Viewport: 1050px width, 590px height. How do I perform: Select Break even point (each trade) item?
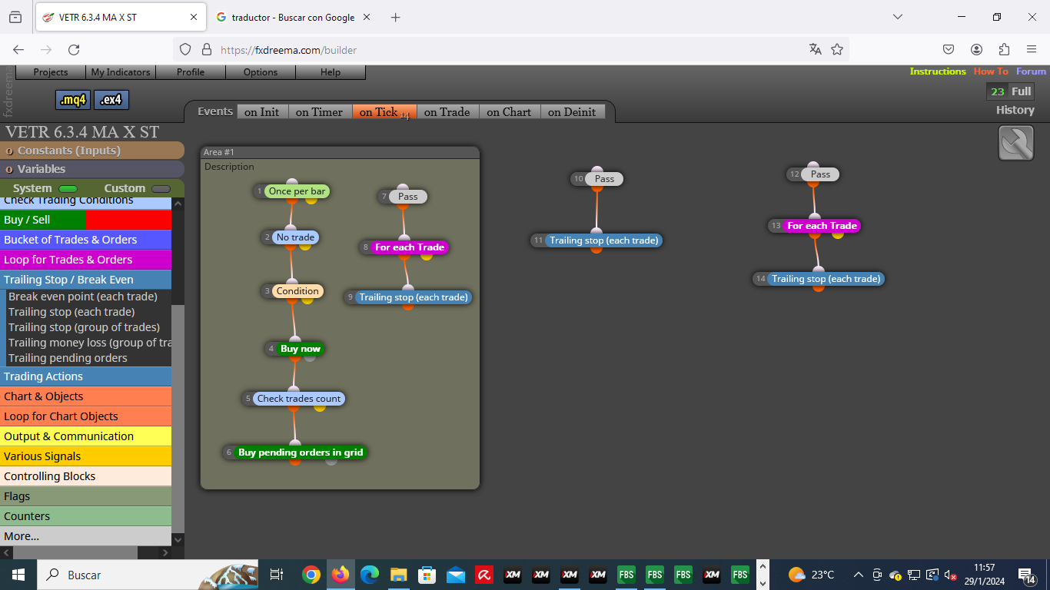[83, 297]
